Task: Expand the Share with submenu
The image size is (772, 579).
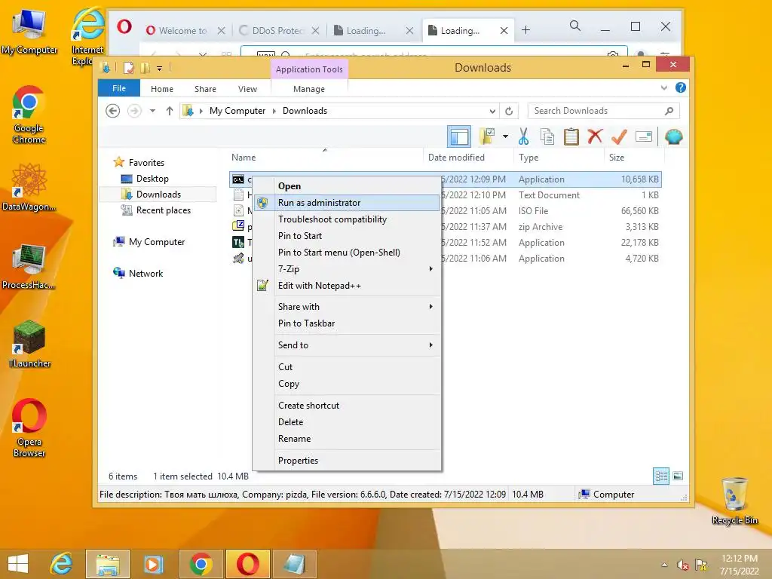Action: click(347, 307)
